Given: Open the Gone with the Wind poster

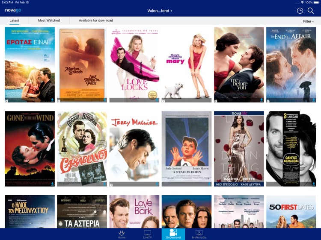Looking at the screenshot, I should coord(30,149).
